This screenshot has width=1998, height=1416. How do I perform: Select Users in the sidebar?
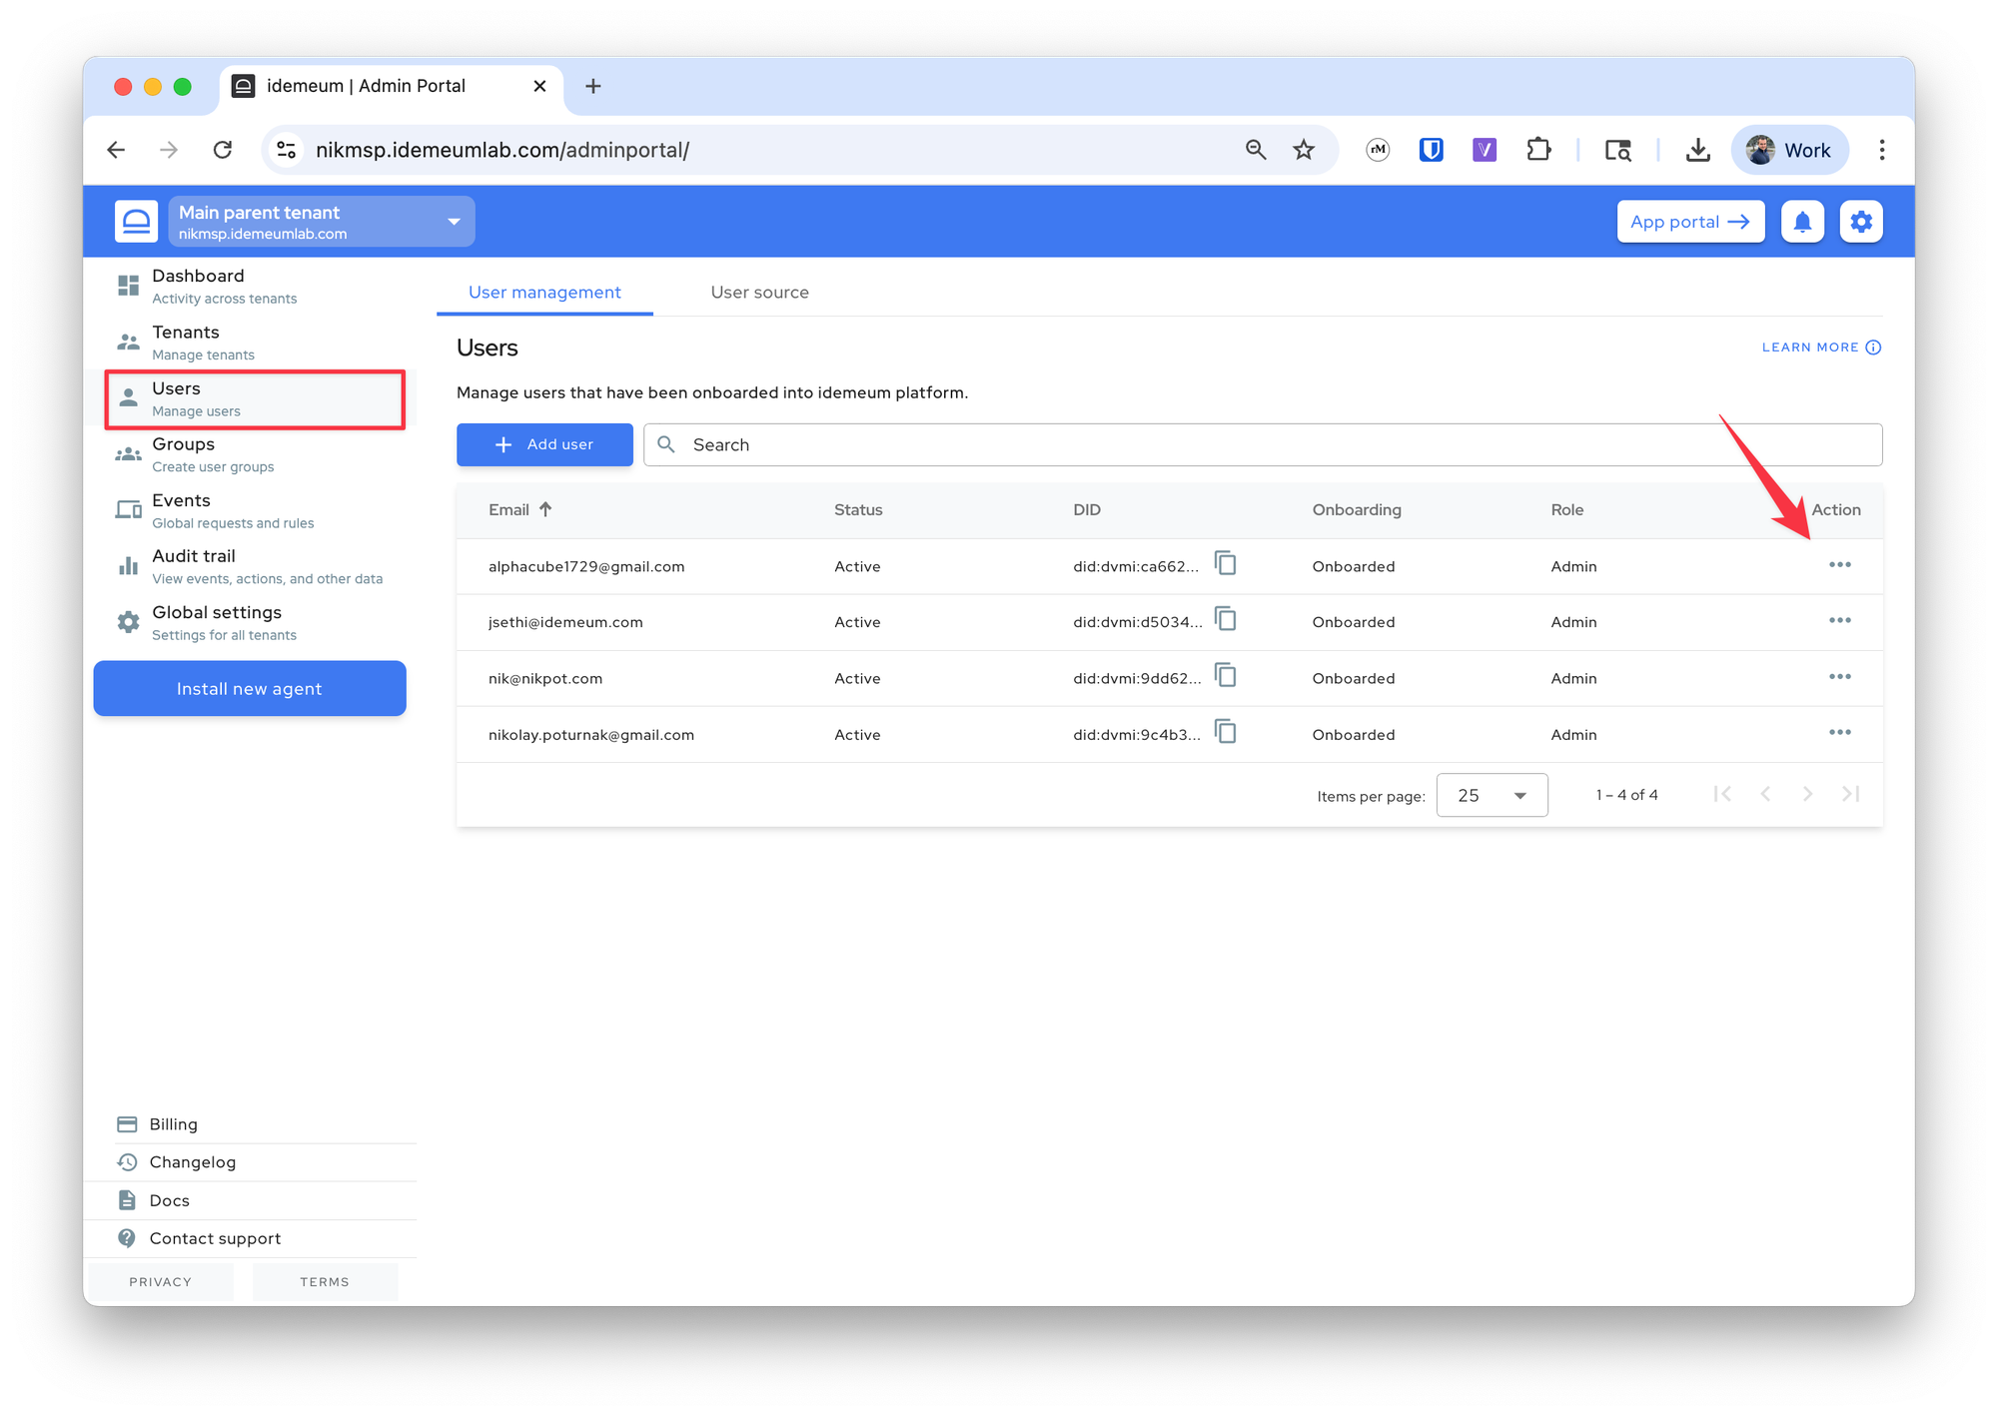pos(255,399)
